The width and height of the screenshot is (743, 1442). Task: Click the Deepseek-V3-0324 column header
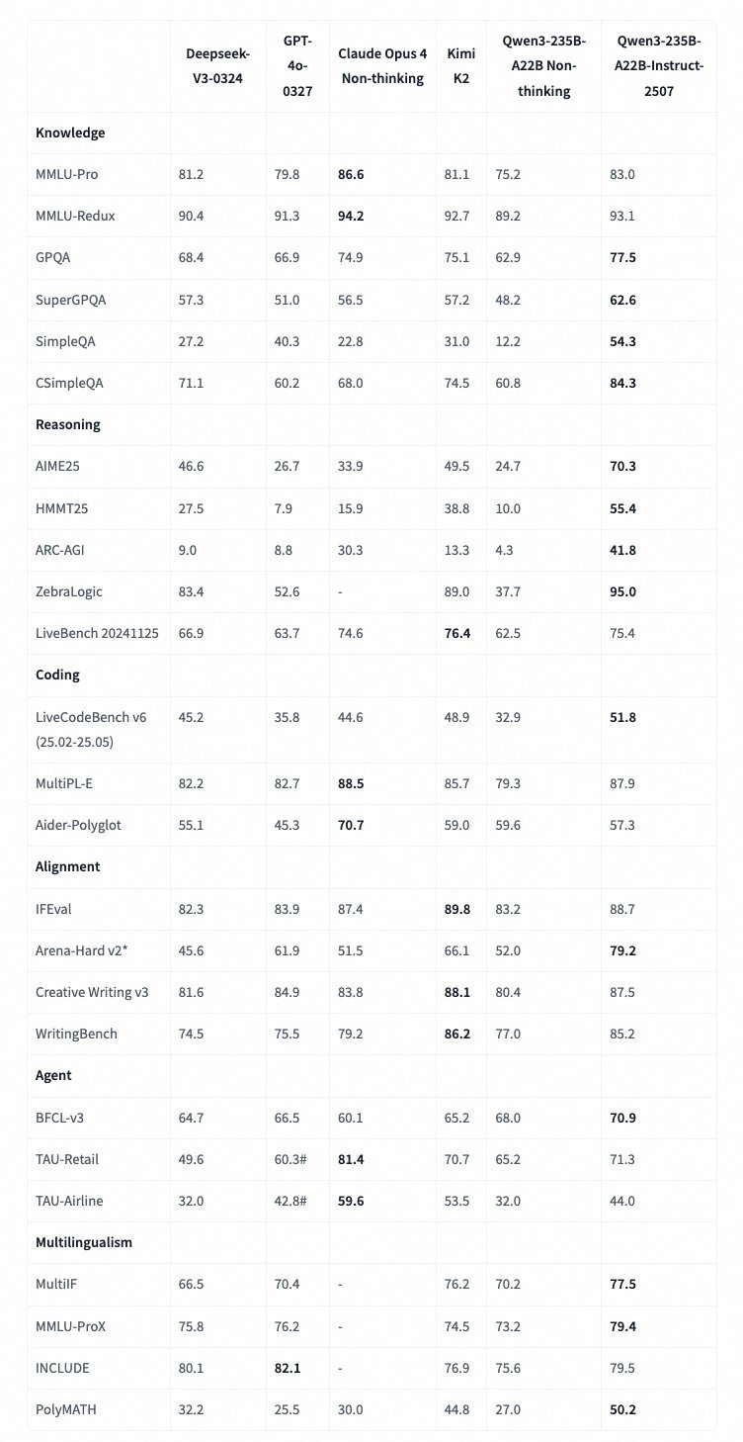point(217,65)
